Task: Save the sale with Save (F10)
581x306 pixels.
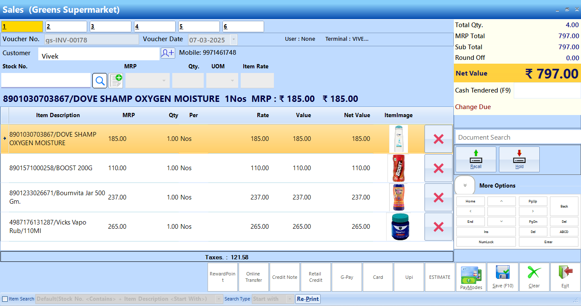Action: point(503,277)
